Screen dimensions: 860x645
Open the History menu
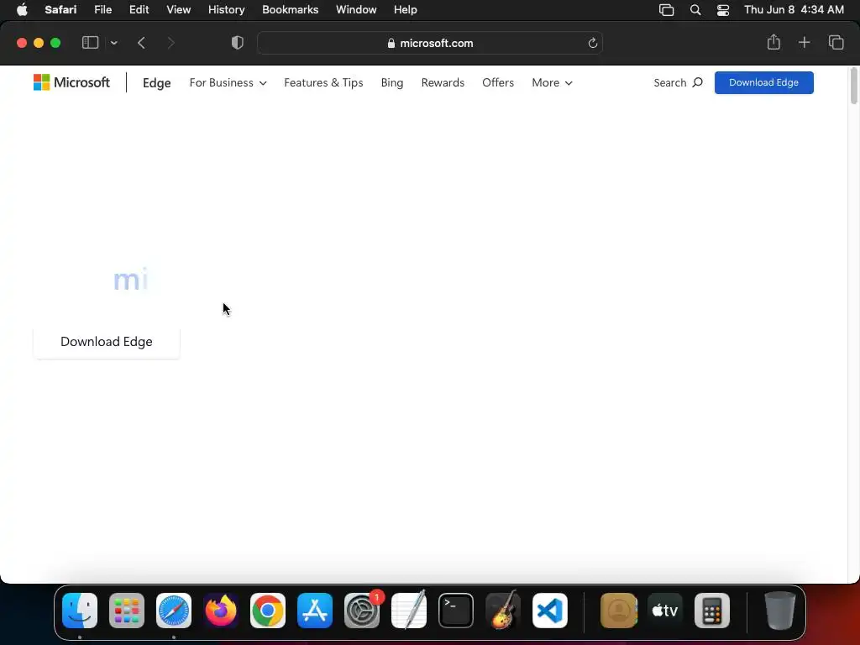coord(226,10)
